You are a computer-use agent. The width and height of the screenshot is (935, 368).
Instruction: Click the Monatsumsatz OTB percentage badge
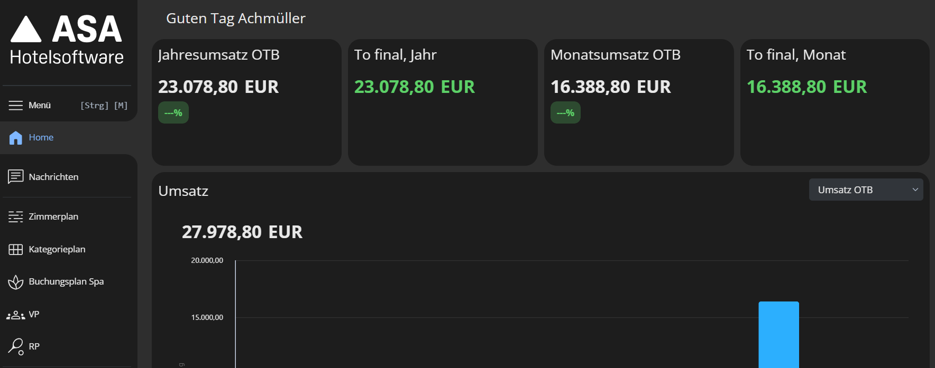(x=565, y=112)
